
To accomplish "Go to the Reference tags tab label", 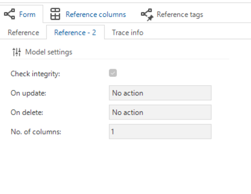I will 180,15.
